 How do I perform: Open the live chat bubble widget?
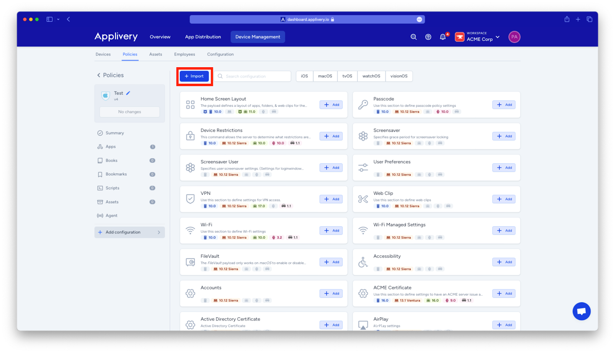click(581, 311)
